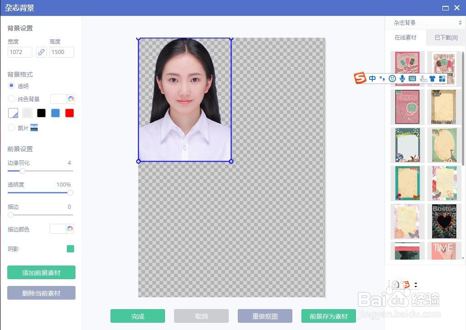Activate voice input microphone on input bar

tap(402, 78)
